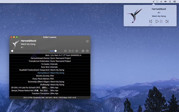
Task: Click the blue volume slider knob
Action: click(x=55, y=51)
